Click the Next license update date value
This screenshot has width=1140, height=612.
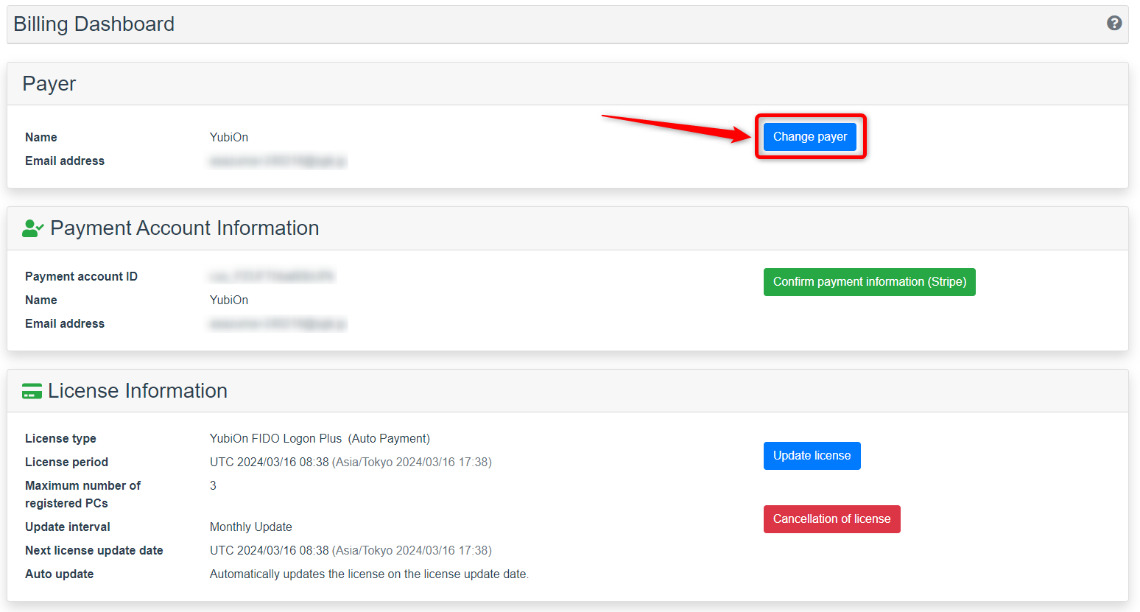click(x=351, y=551)
